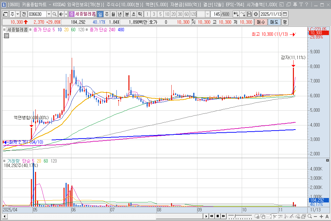The width and height of the screenshot is (331, 221).
Task: Select interval number 3 button
Action: pyautogui.click(x=154, y=14)
